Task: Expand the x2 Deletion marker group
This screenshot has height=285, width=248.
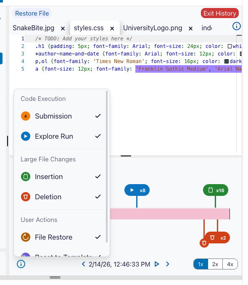Action: click(x=217, y=237)
